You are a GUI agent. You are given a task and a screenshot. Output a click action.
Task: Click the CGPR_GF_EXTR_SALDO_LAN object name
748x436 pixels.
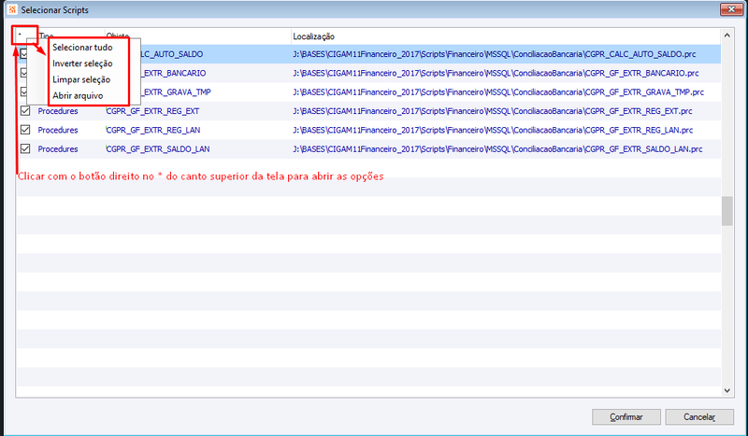158,149
